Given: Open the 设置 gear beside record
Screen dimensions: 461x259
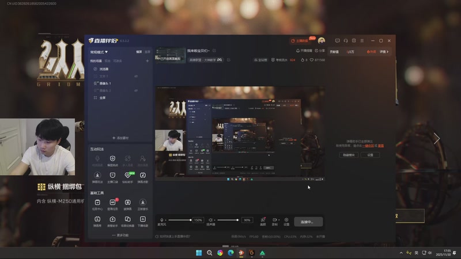Looking at the screenshot, I should (286, 222).
